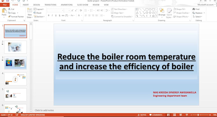Click zoom in plus button
217x117 pixels.
(210, 115)
